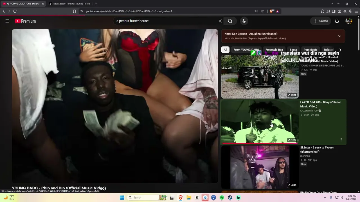Go to YouTube Premium home logo
360x202 pixels.
25,21
